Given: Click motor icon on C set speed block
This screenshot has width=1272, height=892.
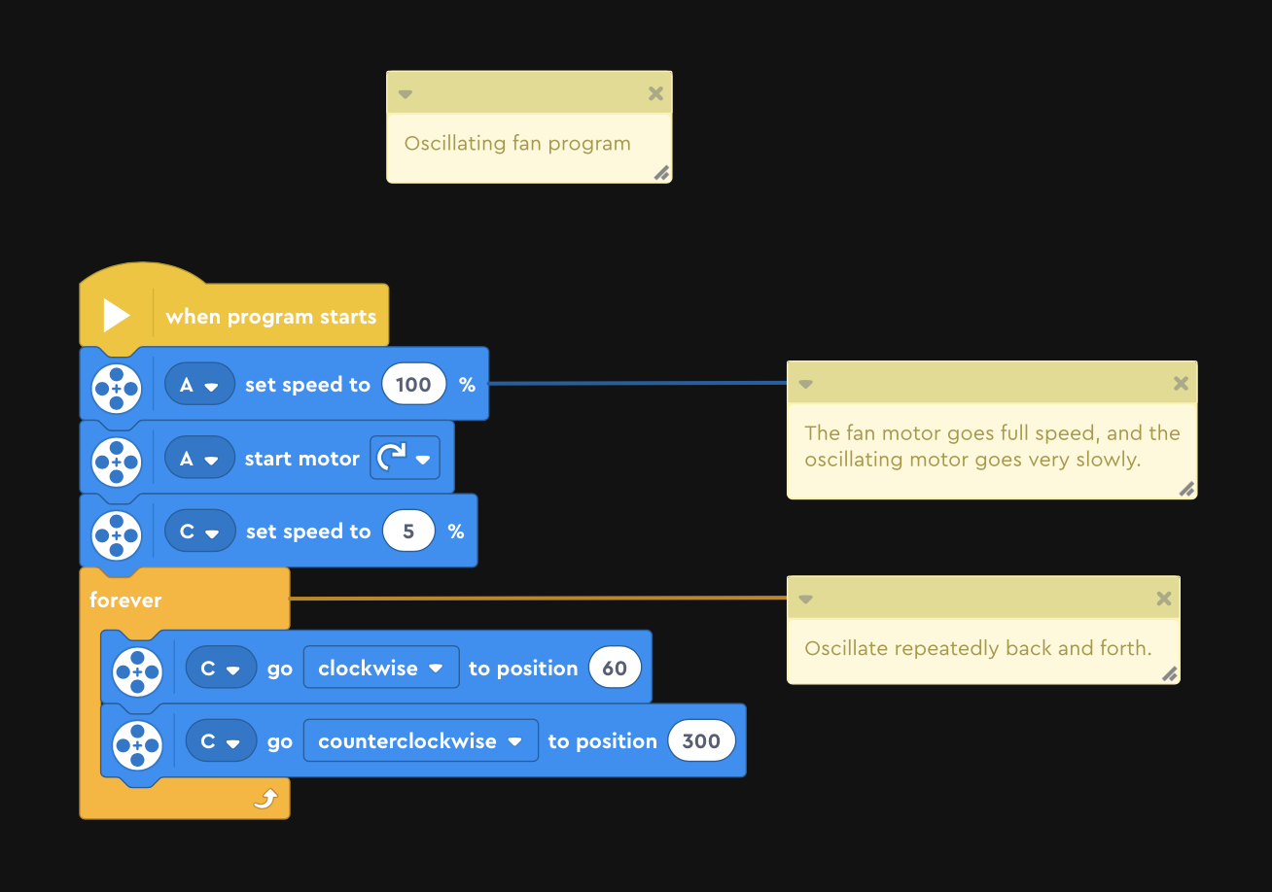Looking at the screenshot, I should point(117,534).
